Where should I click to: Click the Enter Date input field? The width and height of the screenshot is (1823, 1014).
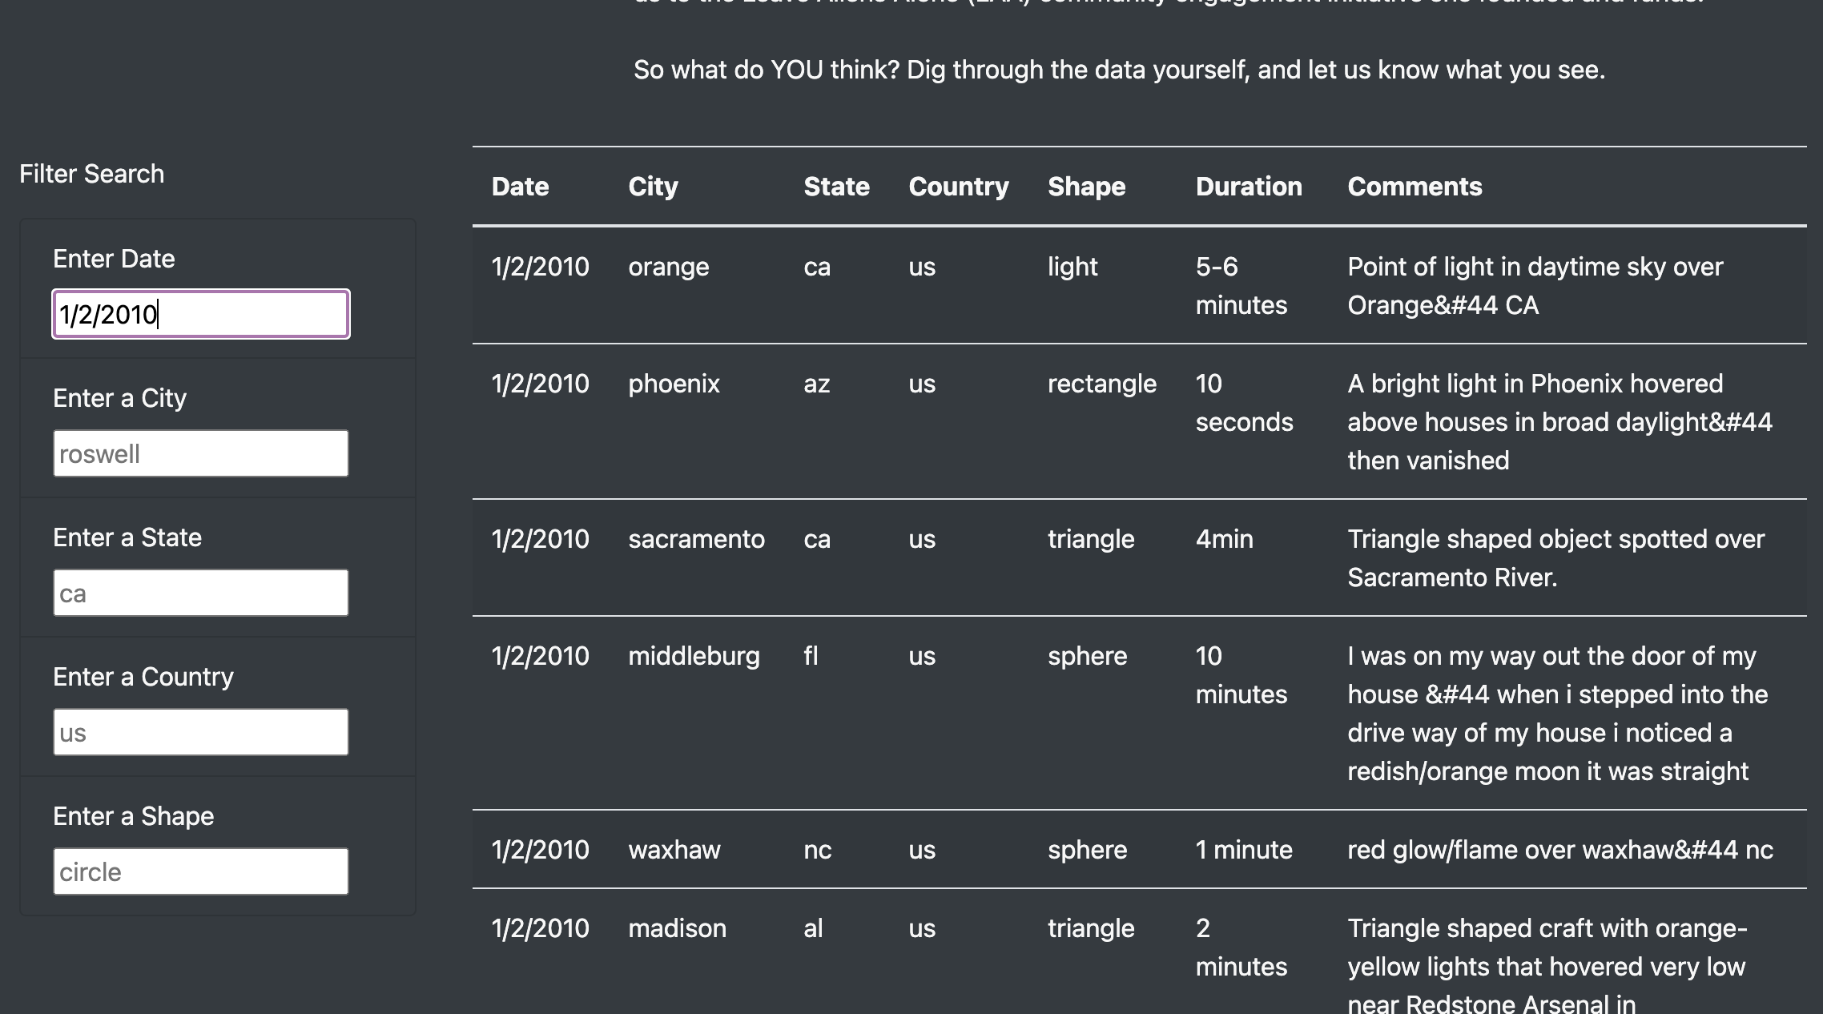pos(200,314)
